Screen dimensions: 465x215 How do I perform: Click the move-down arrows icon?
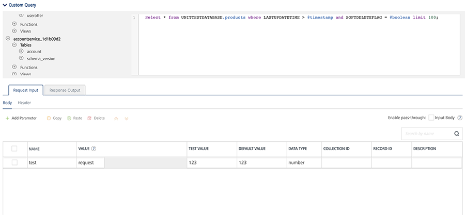click(x=126, y=118)
